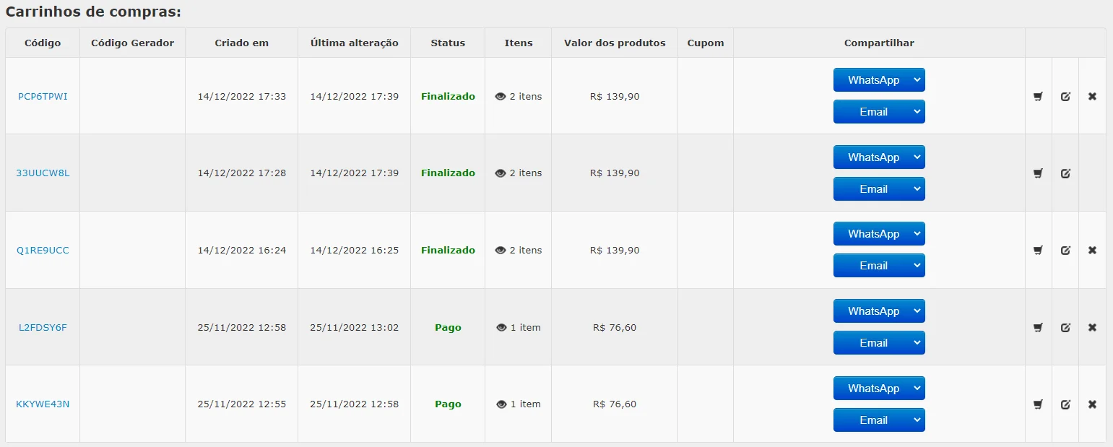Click shopping cart icon for L2FDSY6F

click(1038, 328)
